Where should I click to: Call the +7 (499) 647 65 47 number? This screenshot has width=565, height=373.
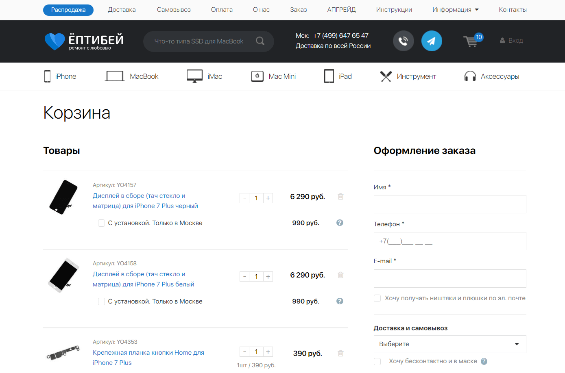click(x=341, y=36)
